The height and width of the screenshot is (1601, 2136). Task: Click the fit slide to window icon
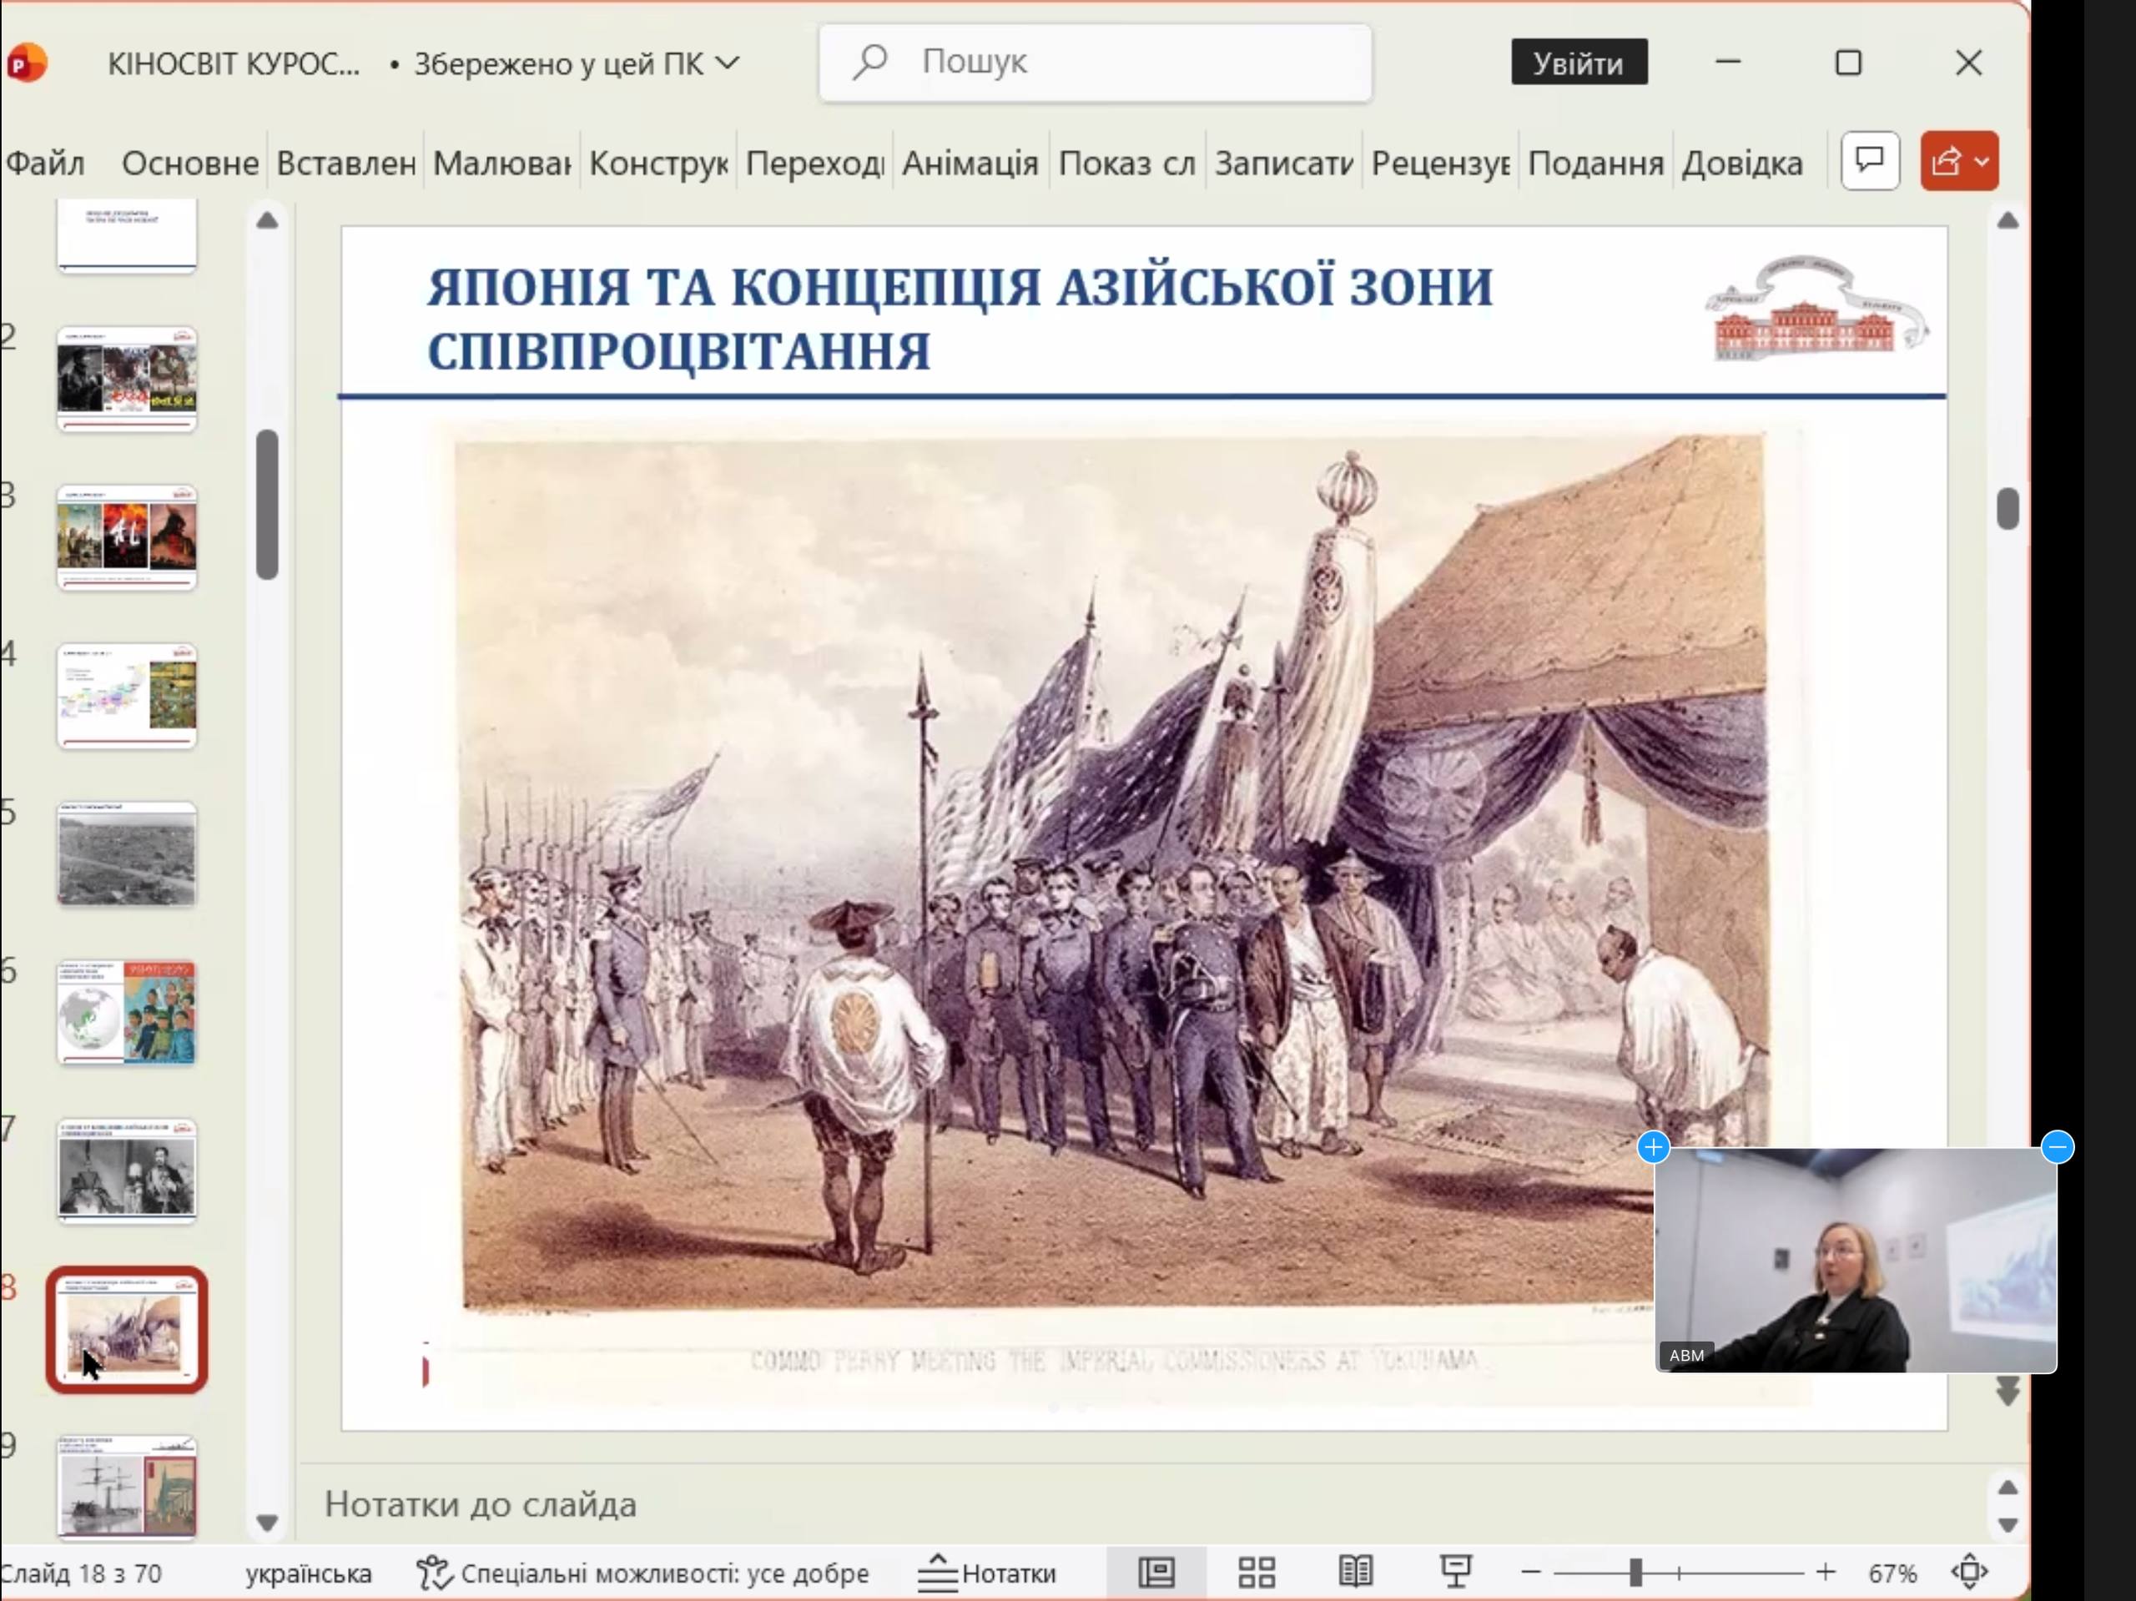pyautogui.click(x=1970, y=1573)
